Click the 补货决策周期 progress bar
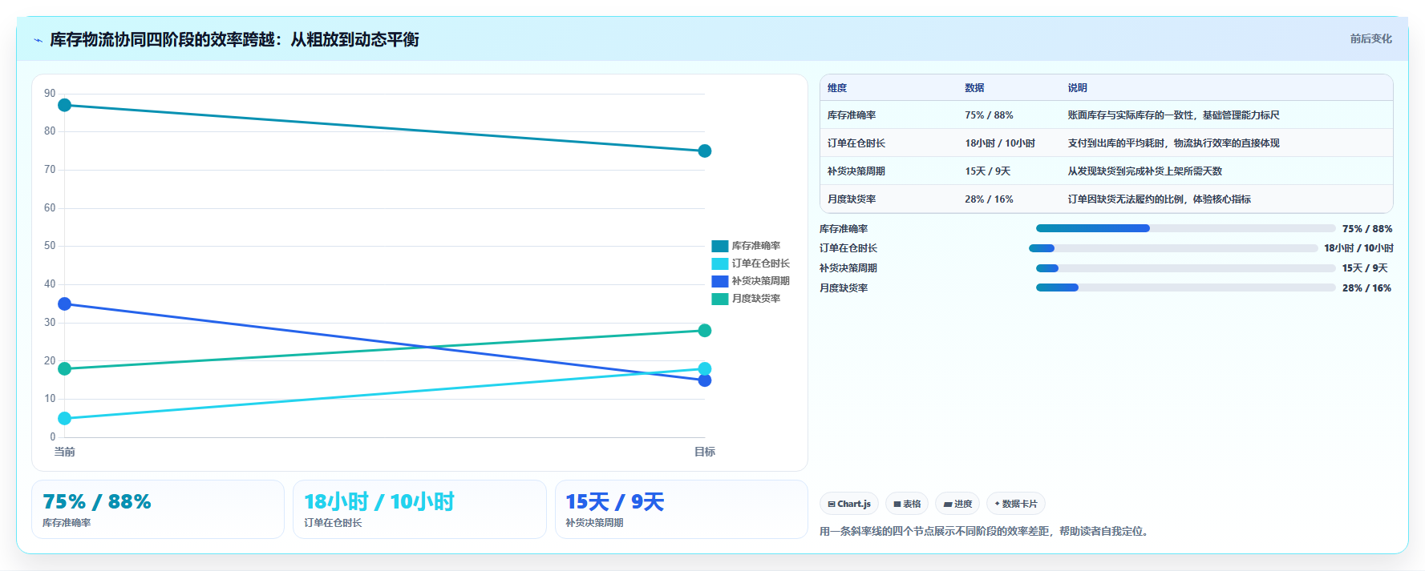1425x571 pixels. point(1185,268)
